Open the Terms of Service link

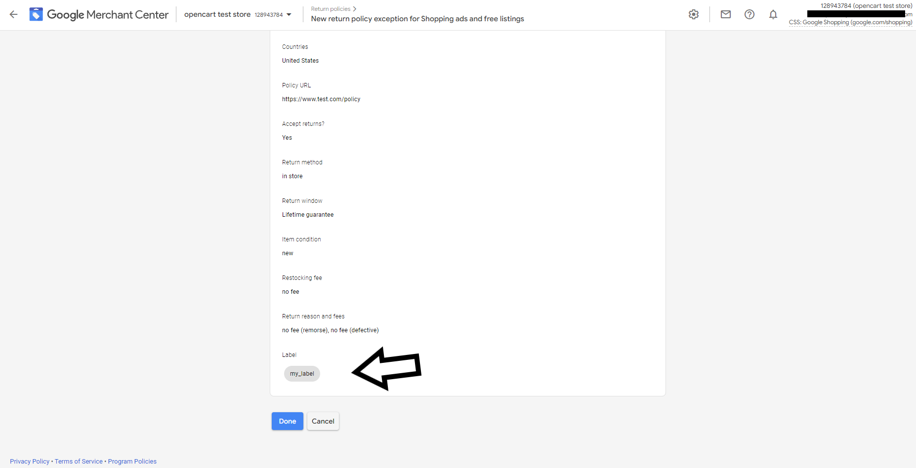79,461
